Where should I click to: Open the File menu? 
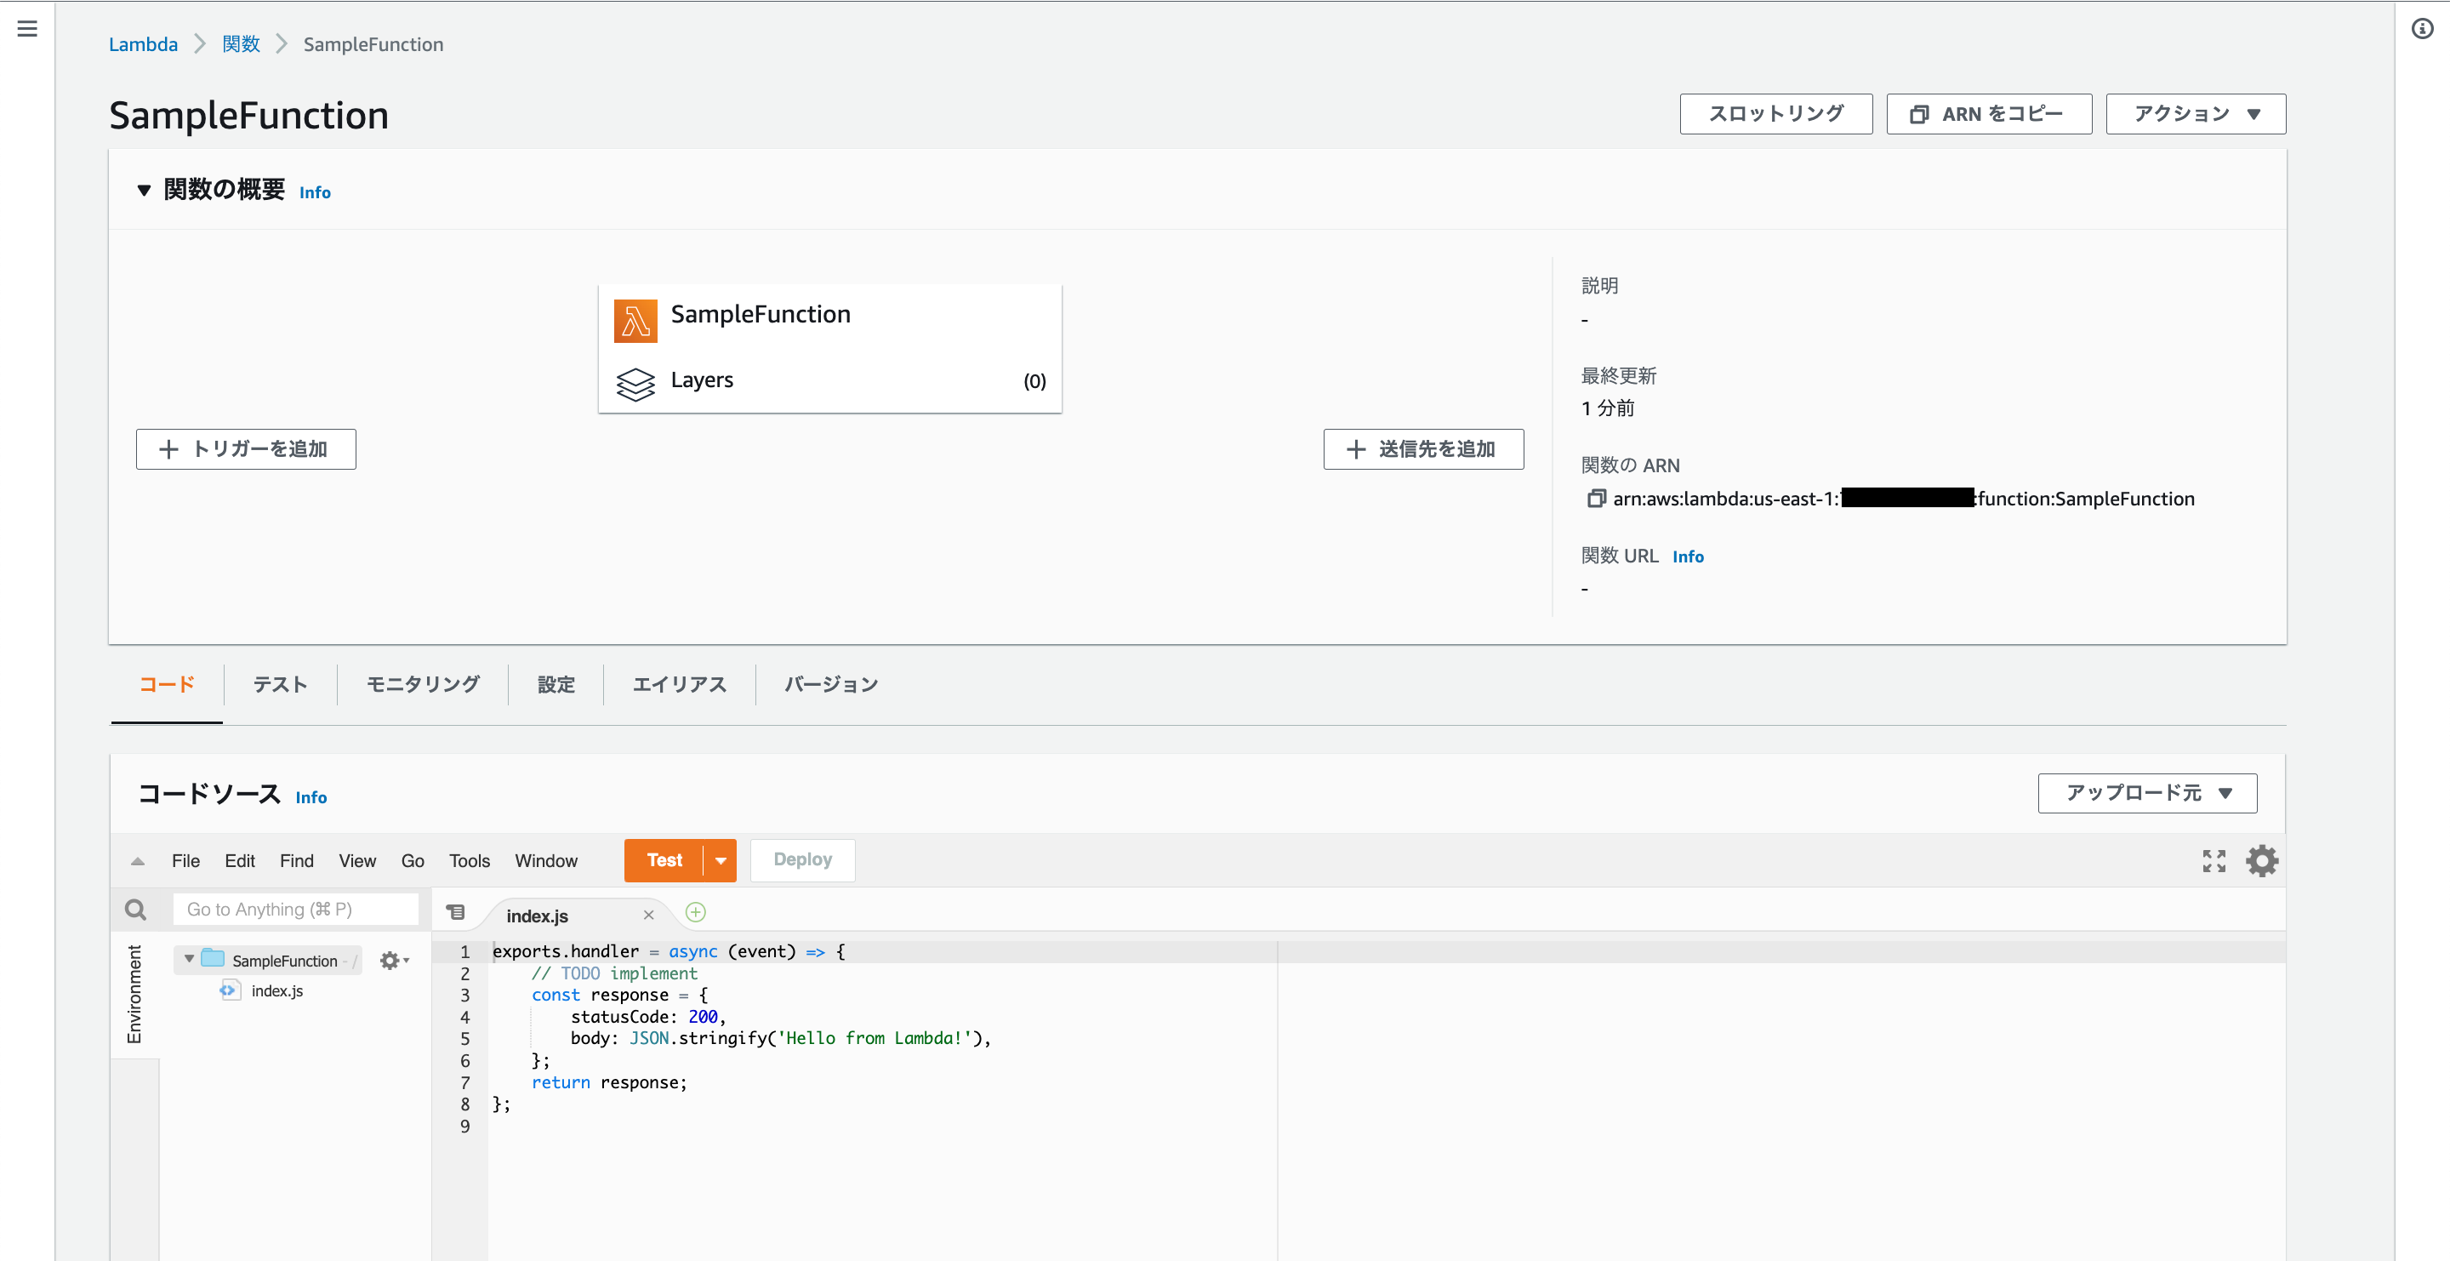185,860
